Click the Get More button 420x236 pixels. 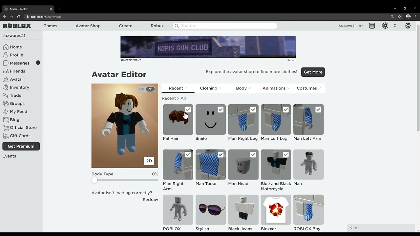[313, 72]
